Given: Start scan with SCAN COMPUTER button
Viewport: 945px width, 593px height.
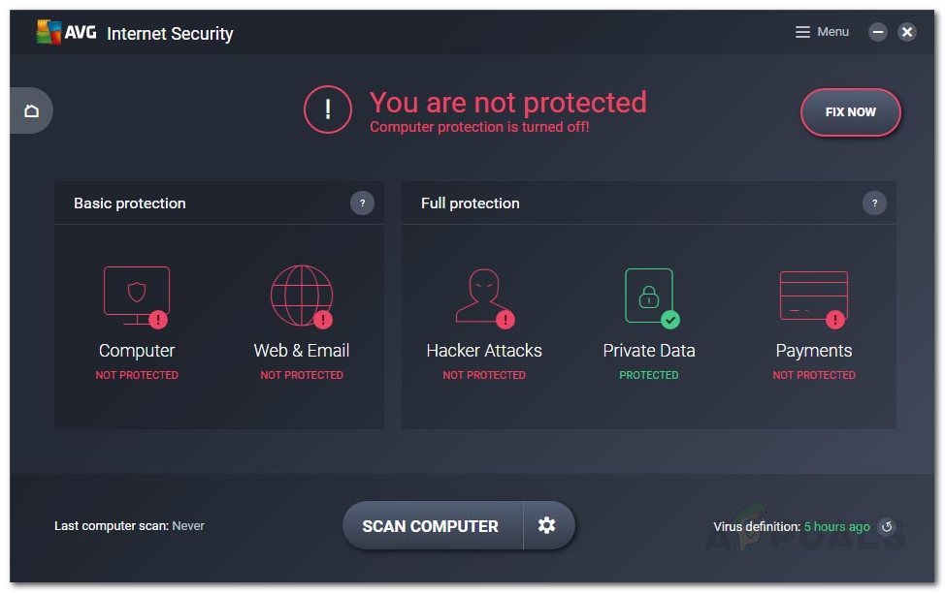Looking at the screenshot, I should 431,526.
